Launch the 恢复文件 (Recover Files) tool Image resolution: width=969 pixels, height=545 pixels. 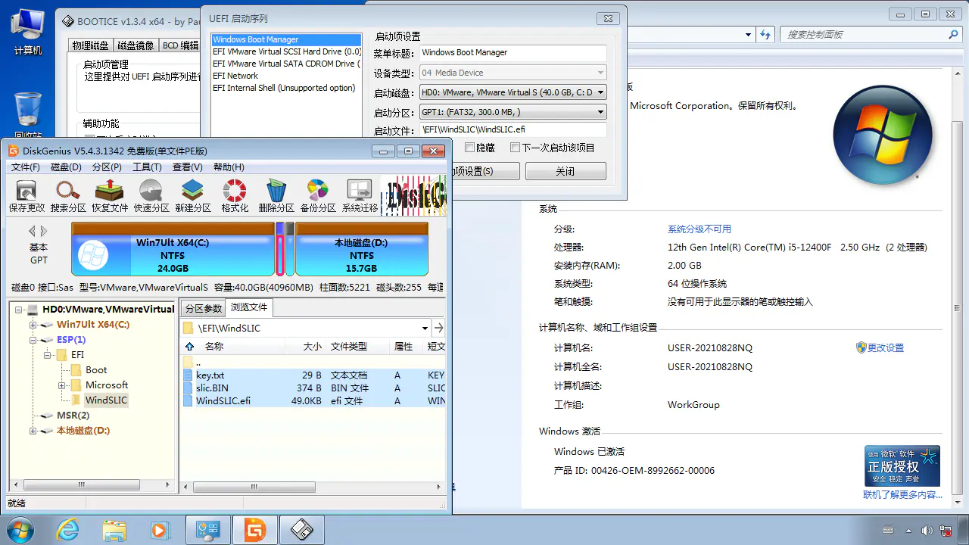point(110,195)
